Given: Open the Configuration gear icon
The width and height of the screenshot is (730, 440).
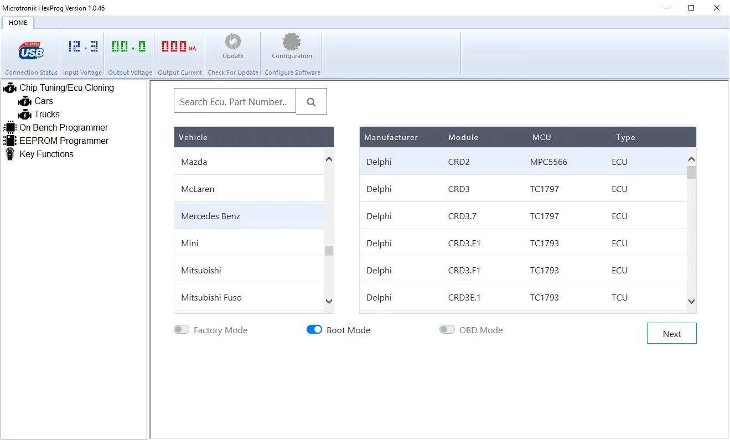Looking at the screenshot, I should 292,42.
